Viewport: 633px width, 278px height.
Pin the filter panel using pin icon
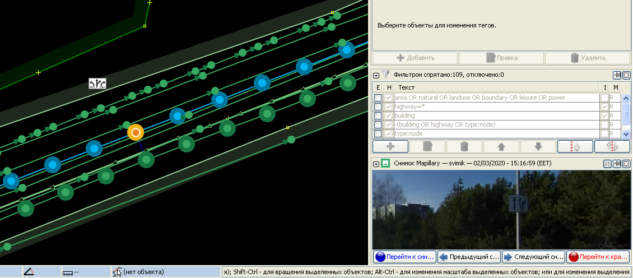pos(617,75)
